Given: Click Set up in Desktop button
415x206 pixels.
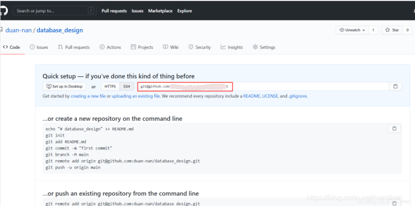Looking at the screenshot, I should (x=64, y=87).
